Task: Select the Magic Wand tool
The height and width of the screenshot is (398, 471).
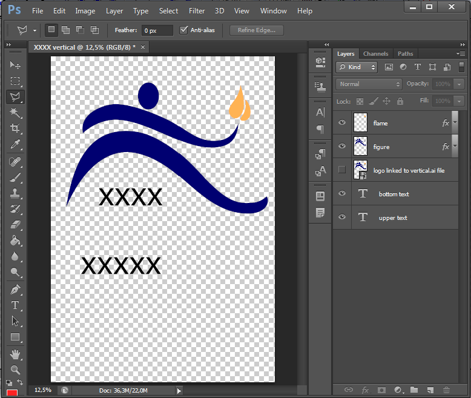Action: click(15, 113)
